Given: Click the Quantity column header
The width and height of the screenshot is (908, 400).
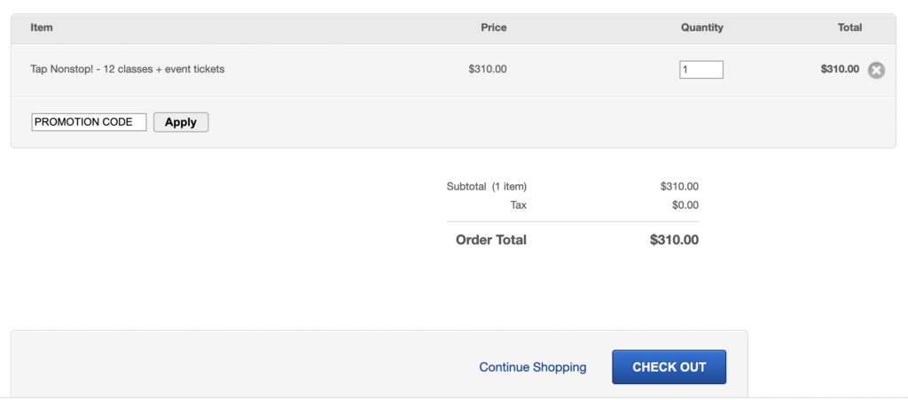Looking at the screenshot, I should coord(702,27).
